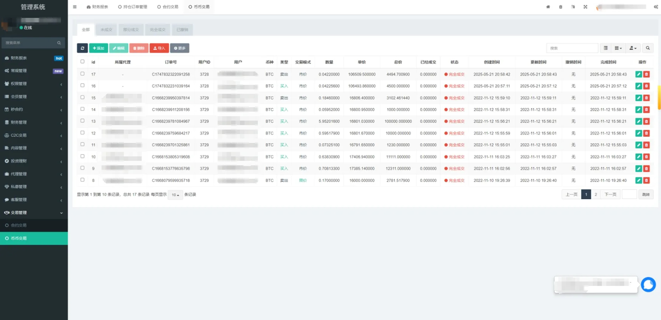Click the refresh table icon button
661x320 pixels.
point(82,48)
